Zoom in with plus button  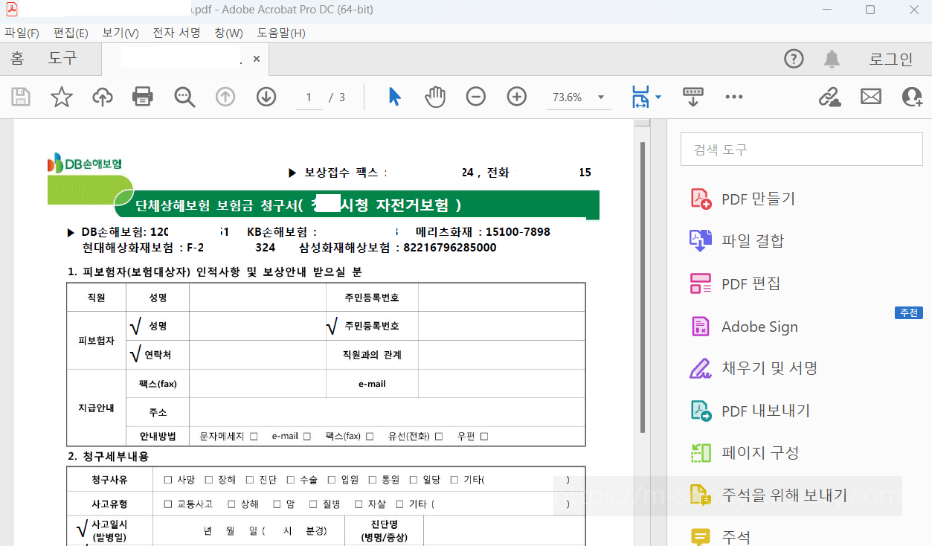[x=517, y=97]
